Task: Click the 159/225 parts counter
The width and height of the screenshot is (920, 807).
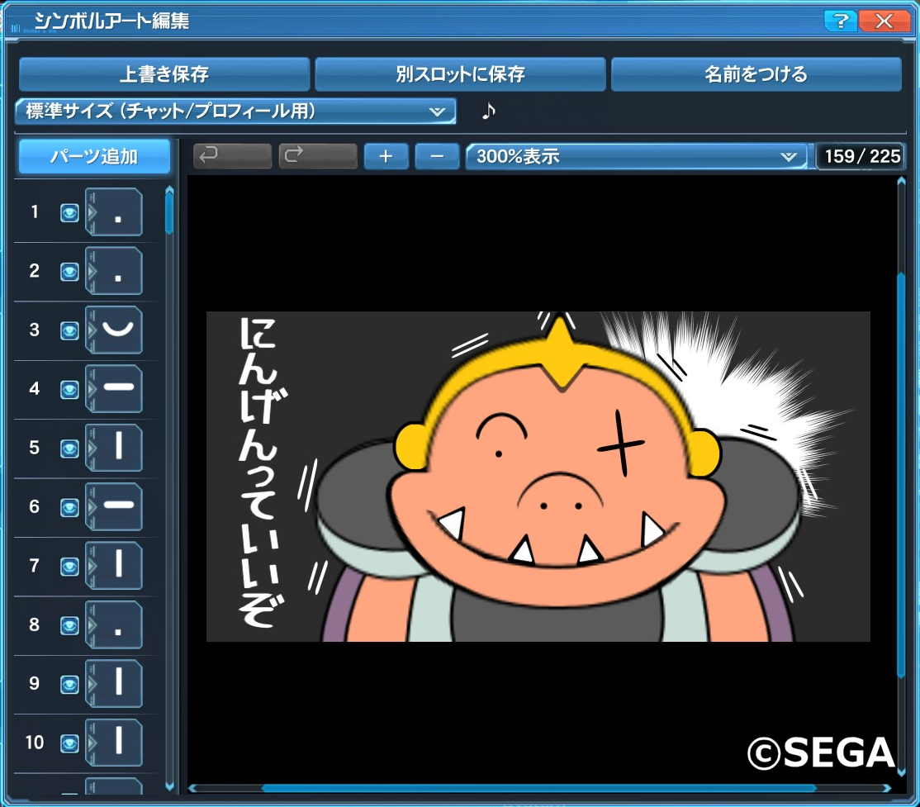Action: click(x=861, y=156)
